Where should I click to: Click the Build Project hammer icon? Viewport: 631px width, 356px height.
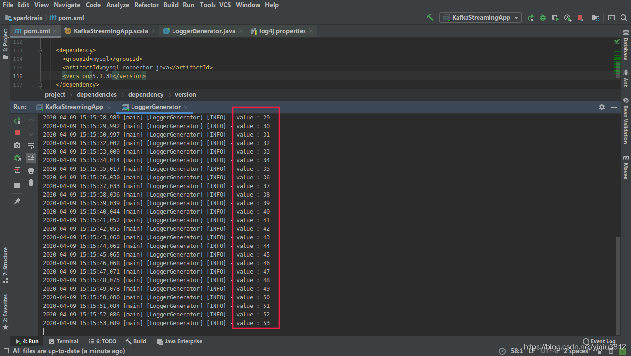430,18
